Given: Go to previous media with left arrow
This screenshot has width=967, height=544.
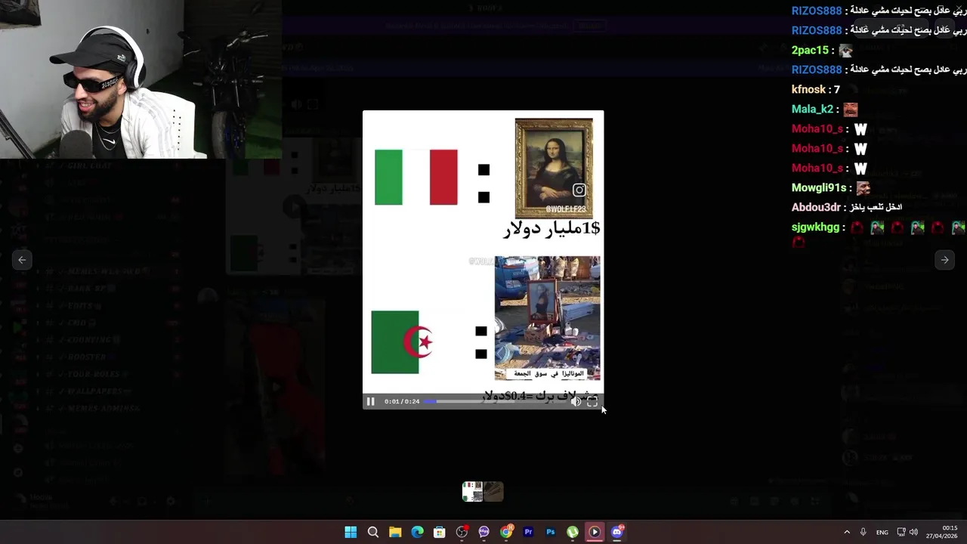Looking at the screenshot, I should coord(22,259).
